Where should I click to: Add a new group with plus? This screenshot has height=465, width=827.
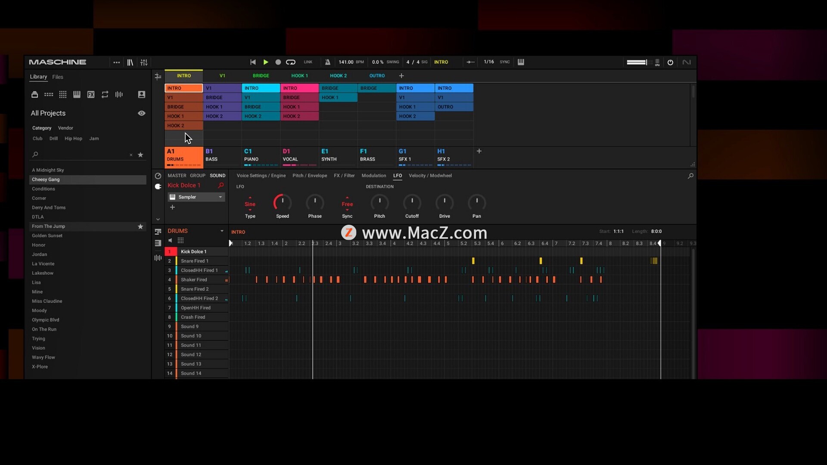(479, 151)
